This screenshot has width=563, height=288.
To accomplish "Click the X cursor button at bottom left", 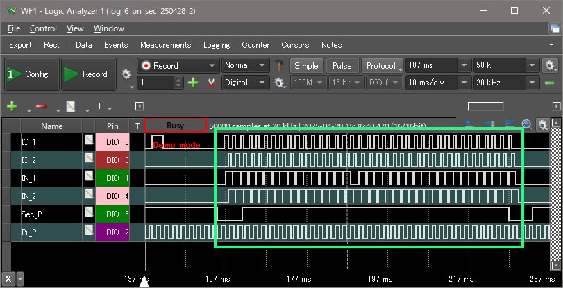I will pos(8,279).
